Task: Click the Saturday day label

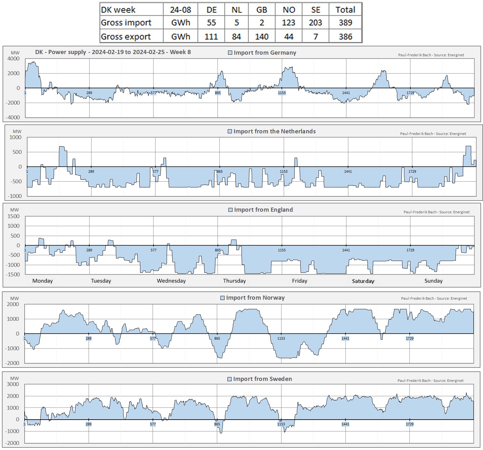Action: [363, 281]
